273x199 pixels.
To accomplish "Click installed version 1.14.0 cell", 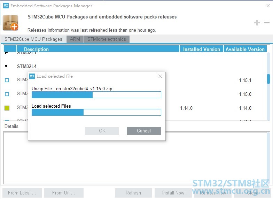I will coord(186,108).
